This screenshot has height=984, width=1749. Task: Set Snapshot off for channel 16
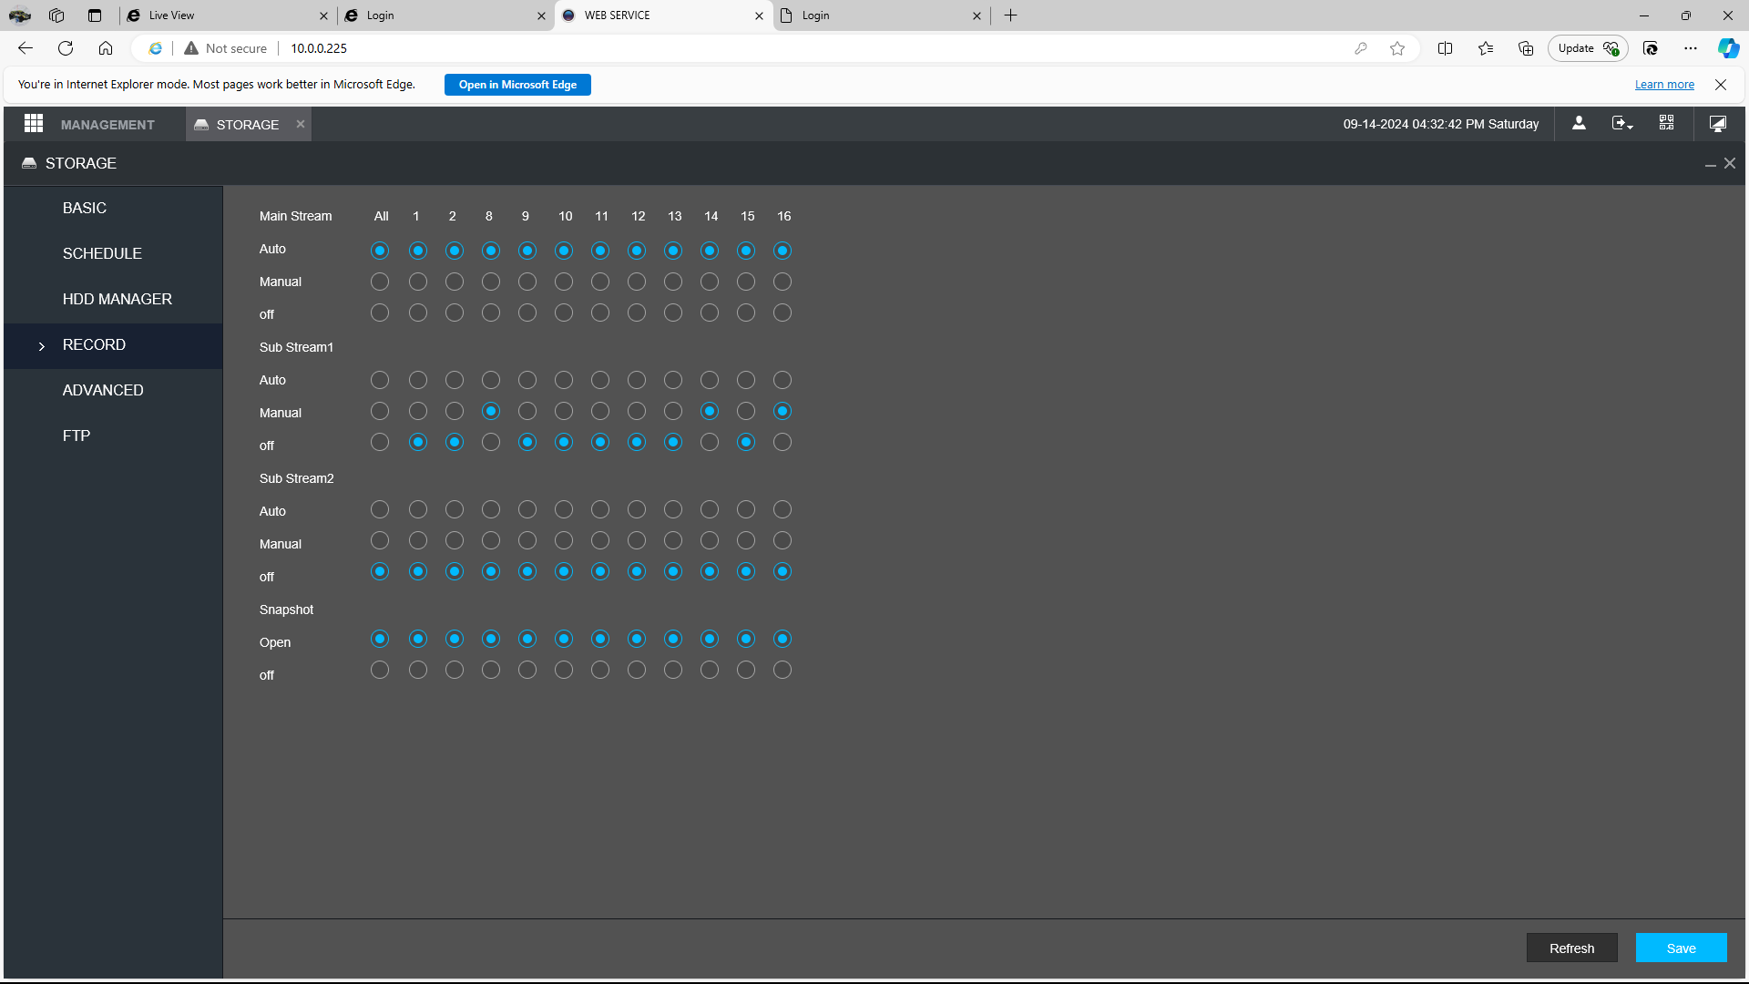click(x=782, y=670)
